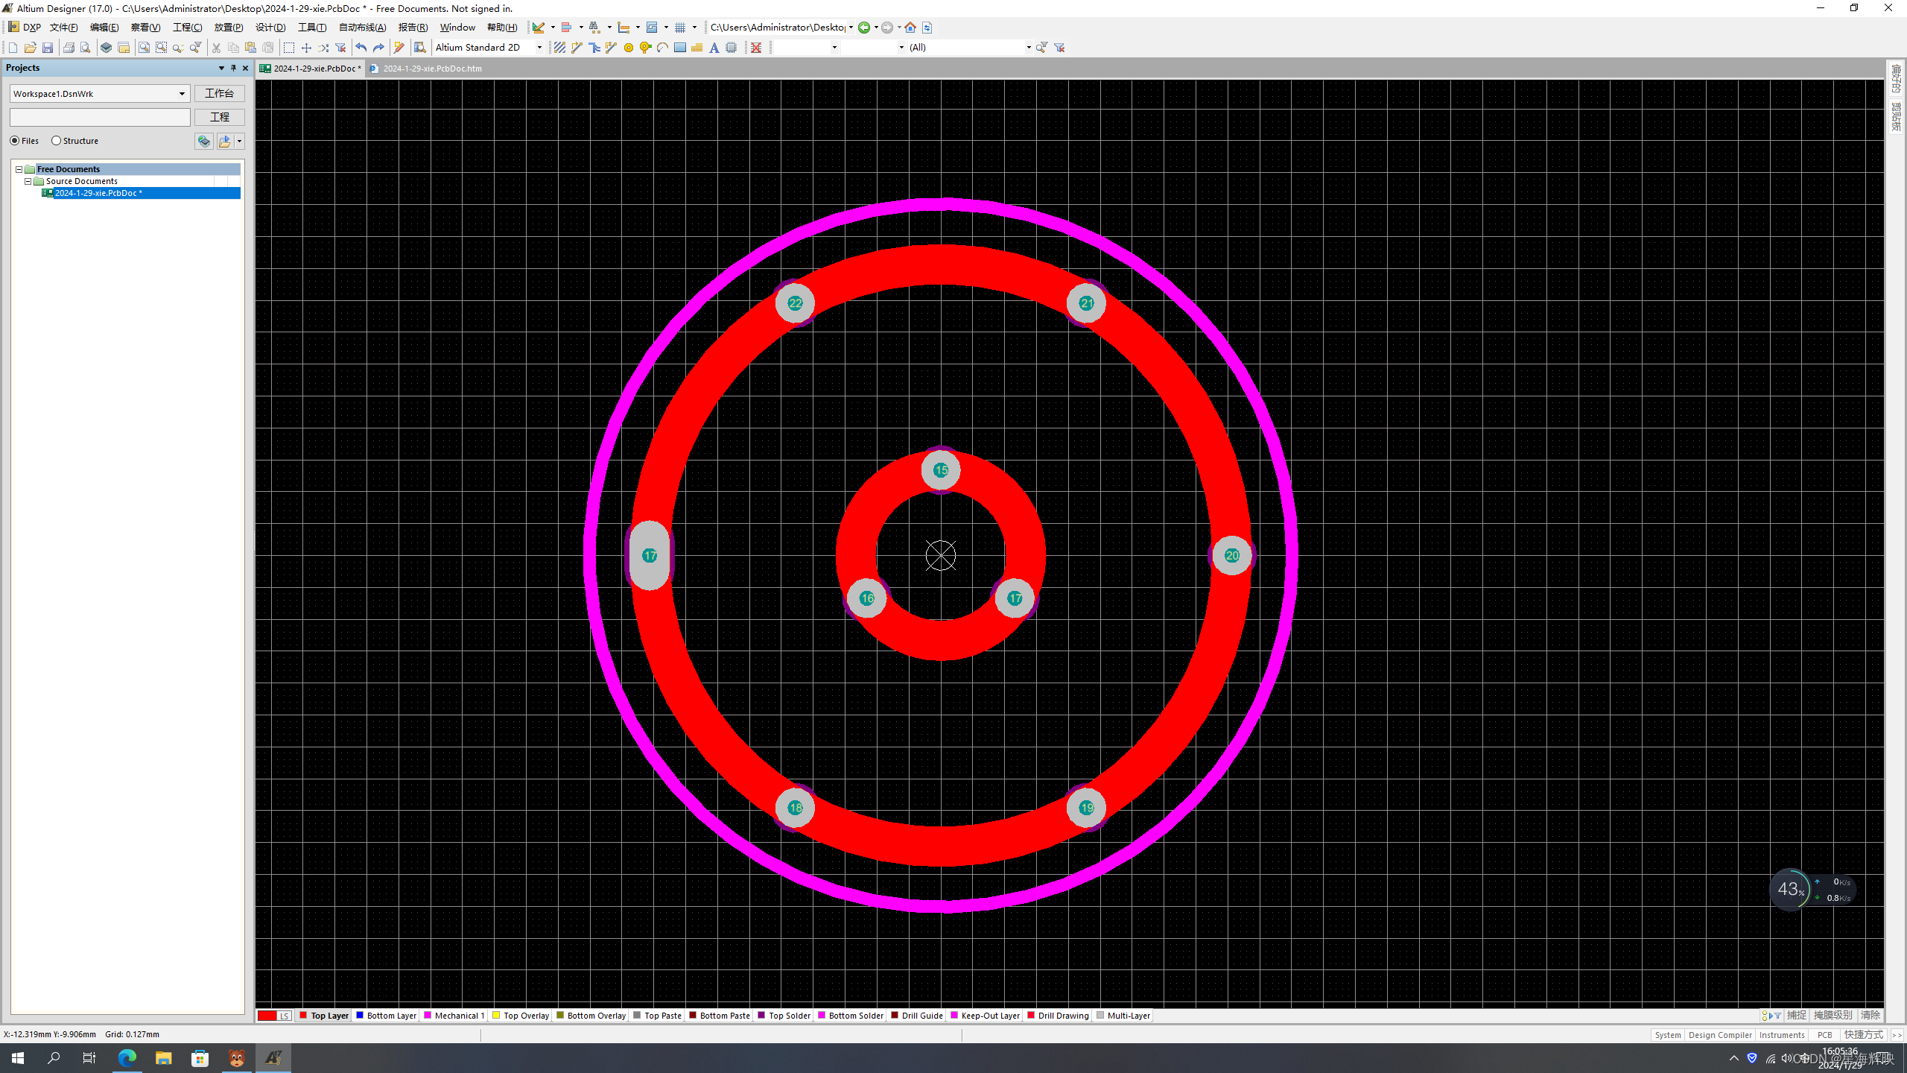The width and height of the screenshot is (1907, 1073).
Task: Click the Home navigation icon
Action: tap(910, 28)
